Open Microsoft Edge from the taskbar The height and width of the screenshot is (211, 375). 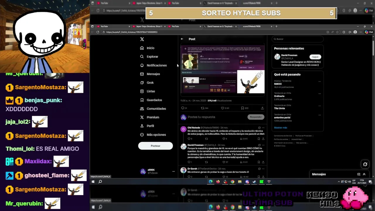click(x=211, y=182)
